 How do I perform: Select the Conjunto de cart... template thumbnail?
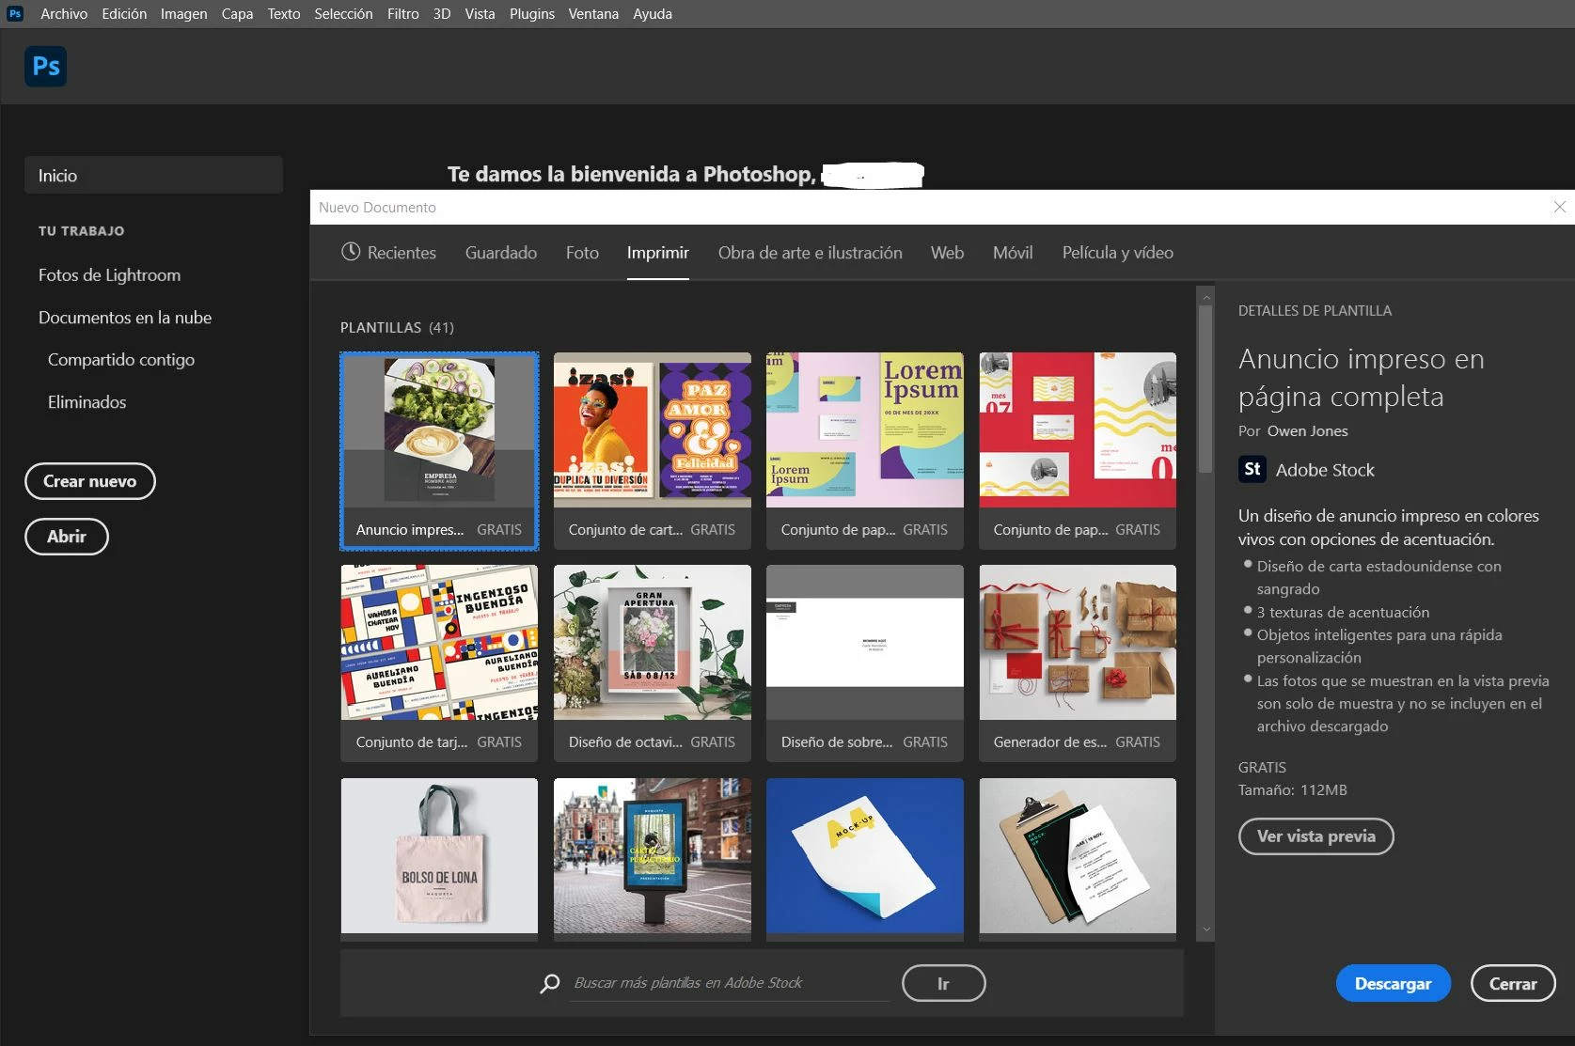pos(652,450)
